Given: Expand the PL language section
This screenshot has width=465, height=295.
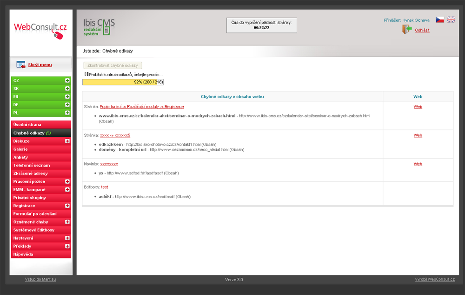Looking at the screenshot, I should point(67,113).
